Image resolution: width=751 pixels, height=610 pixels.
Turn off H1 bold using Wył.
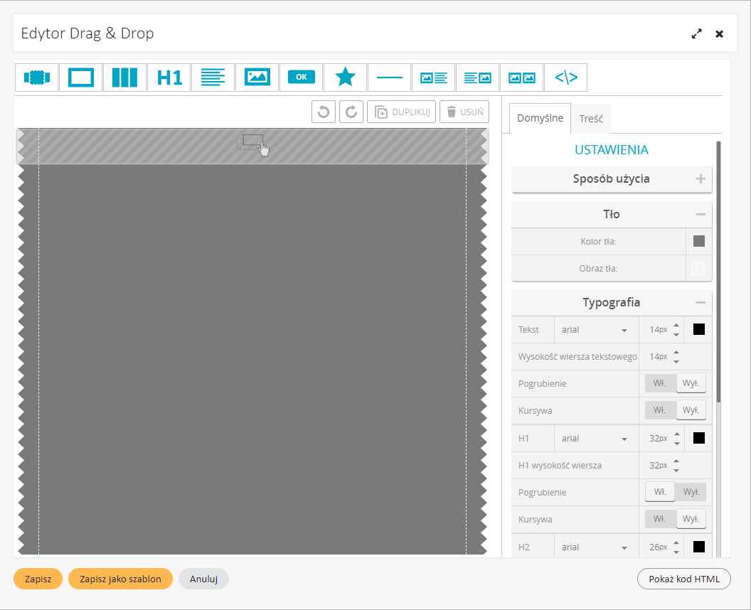(x=691, y=492)
